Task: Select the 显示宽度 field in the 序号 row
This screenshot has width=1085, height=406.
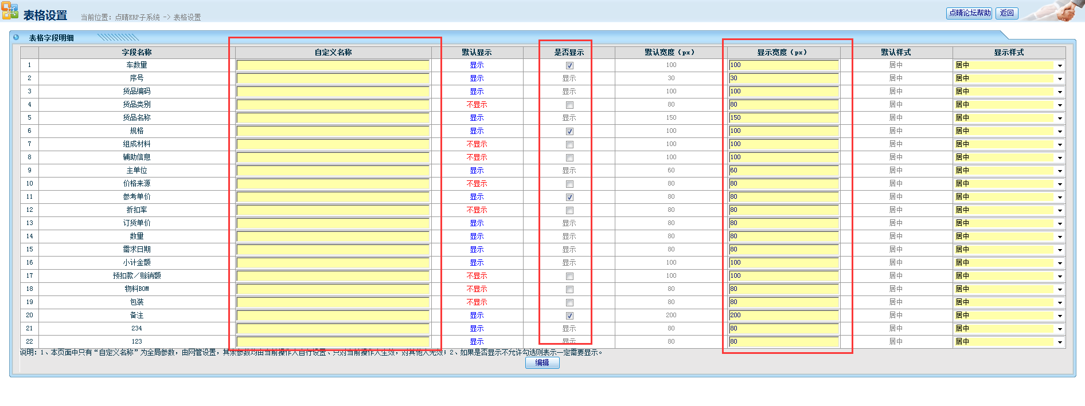Action: (783, 78)
